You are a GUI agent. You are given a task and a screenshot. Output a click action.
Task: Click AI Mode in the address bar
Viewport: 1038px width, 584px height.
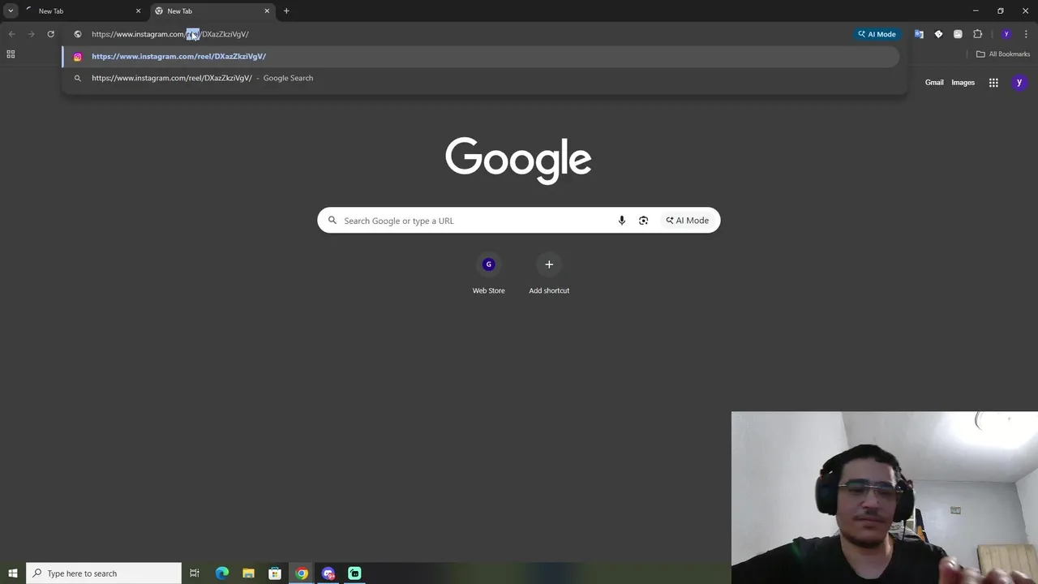(877, 34)
